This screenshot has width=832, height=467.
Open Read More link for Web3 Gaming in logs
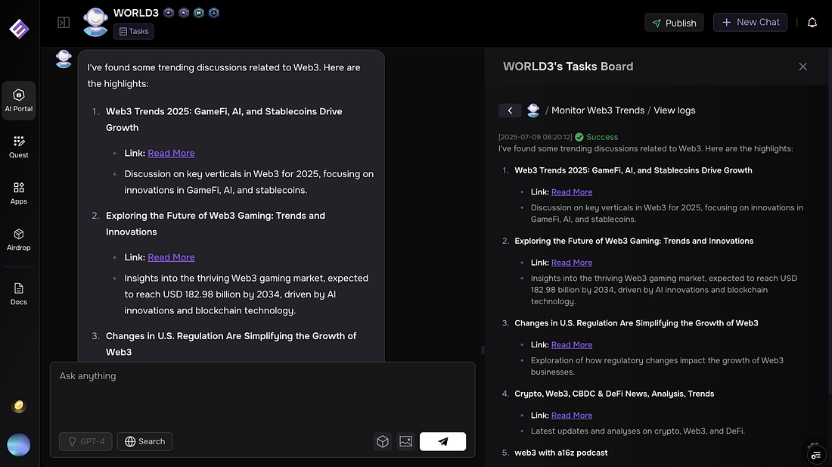[x=572, y=263]
